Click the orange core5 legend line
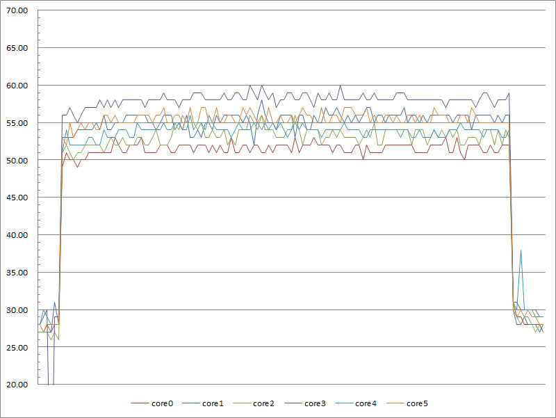The height and width of the screenshot is (418, 556). [x=395, y=403]
